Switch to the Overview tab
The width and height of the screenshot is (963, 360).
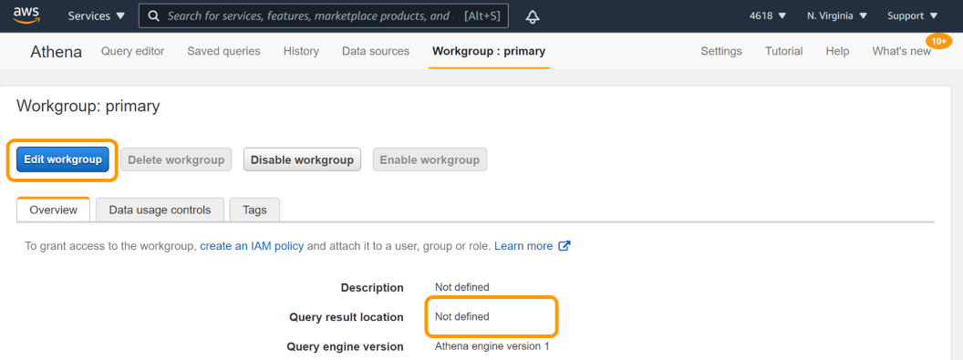pos(54,210)
